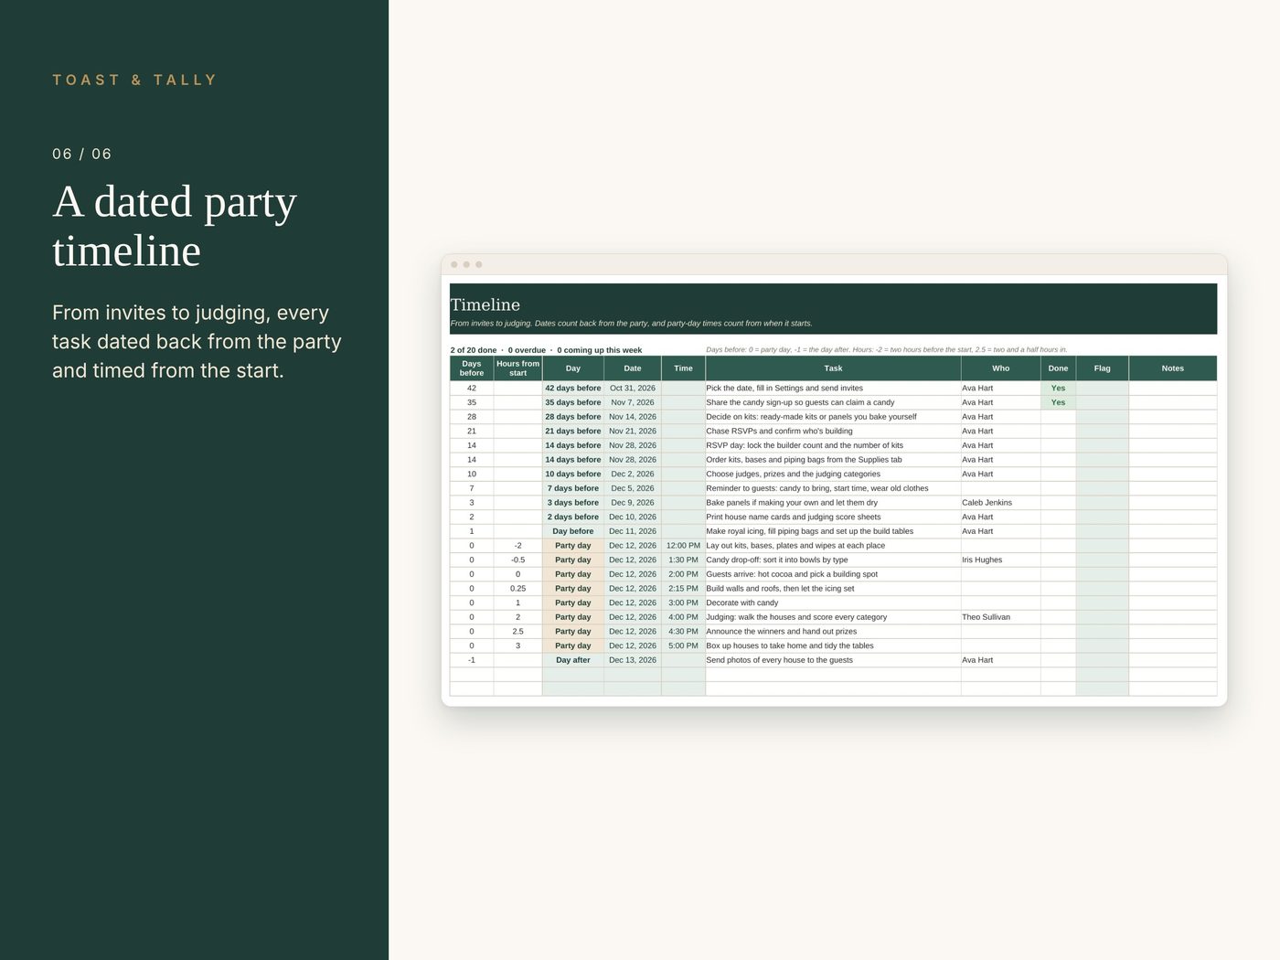Click the "Done" column header
Image resolution: width=1280 pixels, height=960 pixels.
(x=1058, y=368)
